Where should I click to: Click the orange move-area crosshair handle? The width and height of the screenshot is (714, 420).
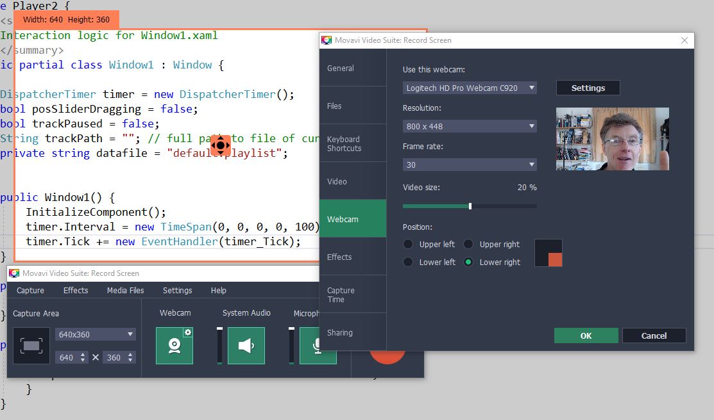point(221,145)
